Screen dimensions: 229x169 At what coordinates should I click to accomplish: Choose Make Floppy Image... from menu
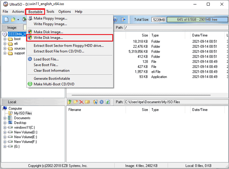[x=70, y=18]
